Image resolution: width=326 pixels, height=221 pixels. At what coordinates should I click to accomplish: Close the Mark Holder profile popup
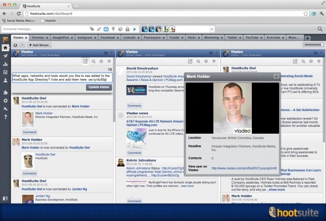click(276, 77)
